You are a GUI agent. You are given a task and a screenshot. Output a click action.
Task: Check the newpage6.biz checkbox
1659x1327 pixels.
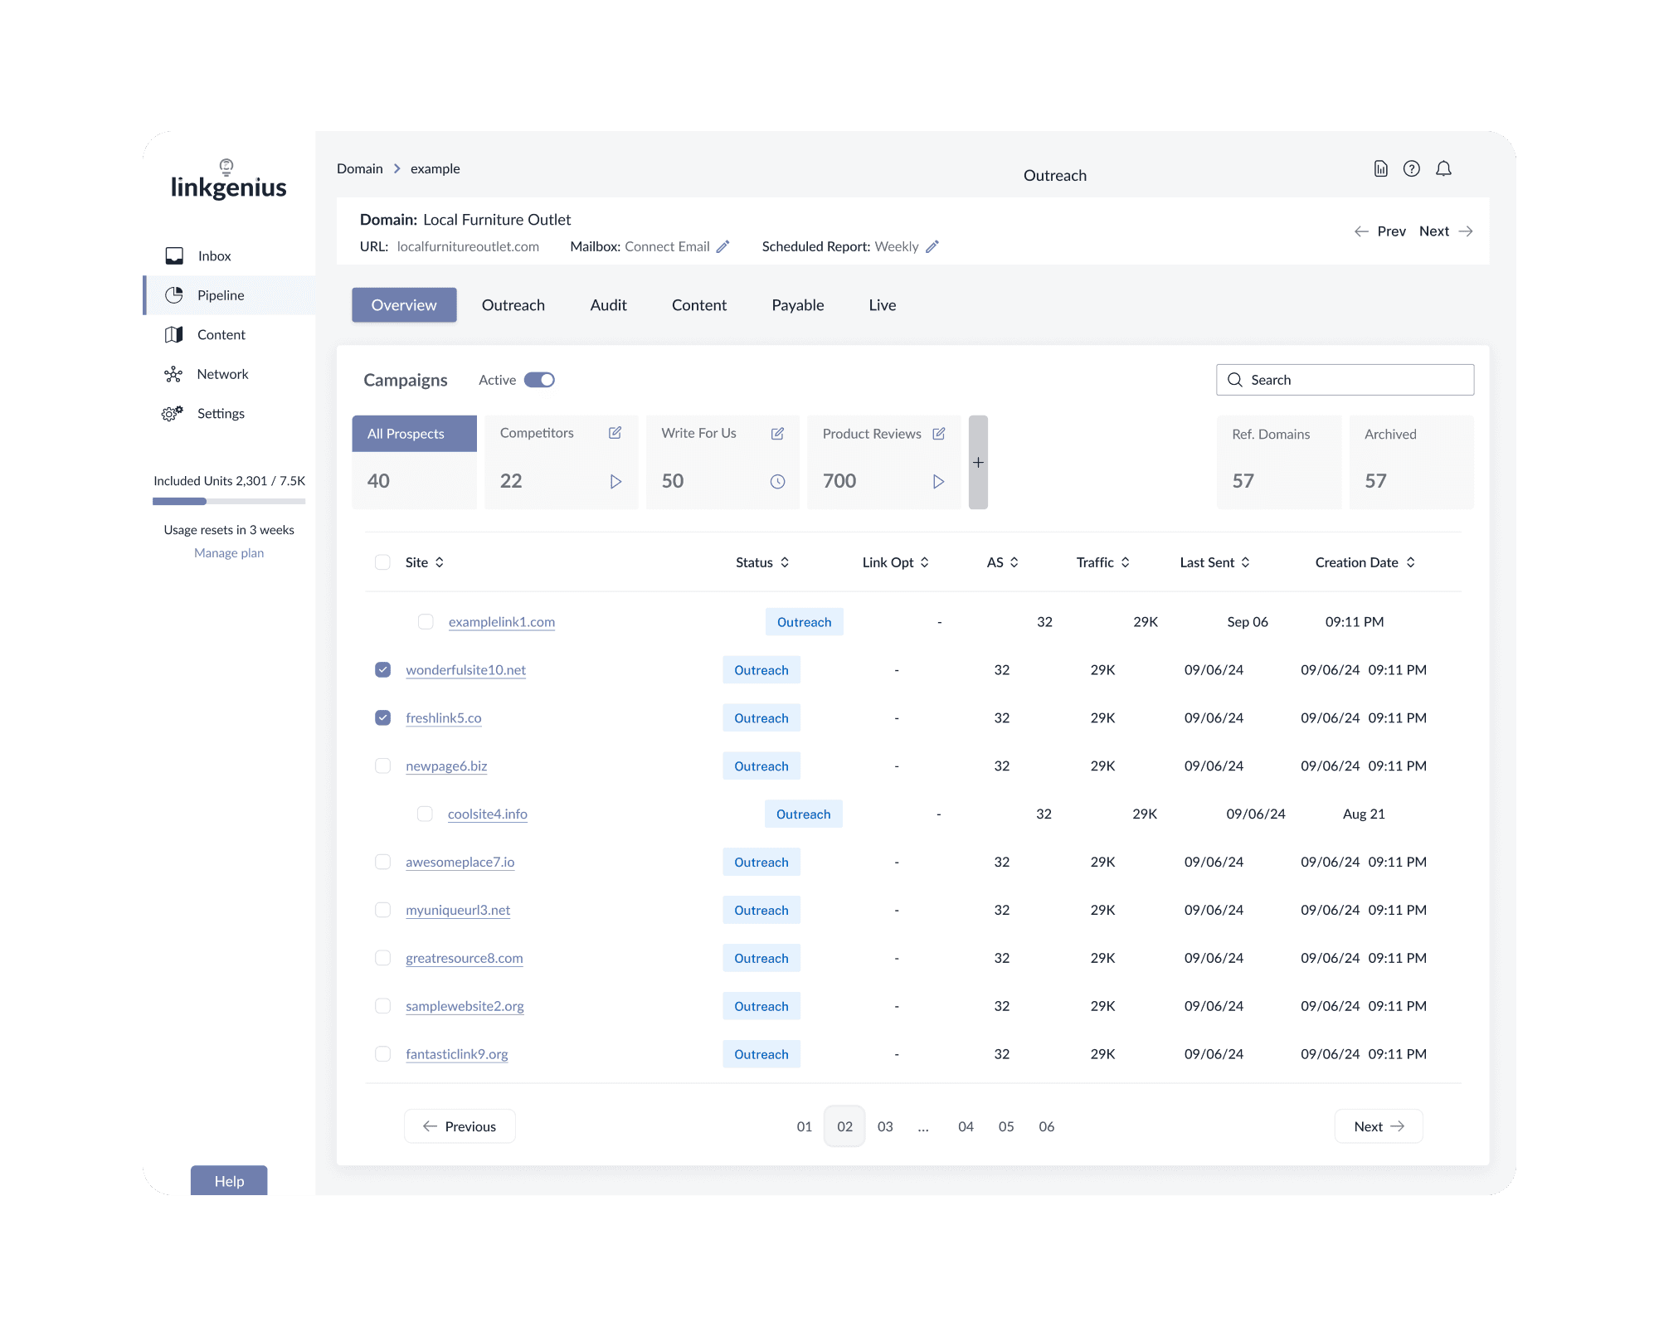click(x=382, y=766)
